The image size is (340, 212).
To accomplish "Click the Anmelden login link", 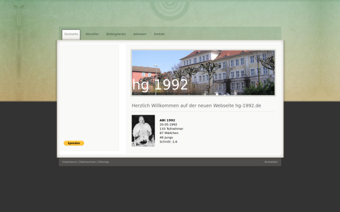I will 271,162.
